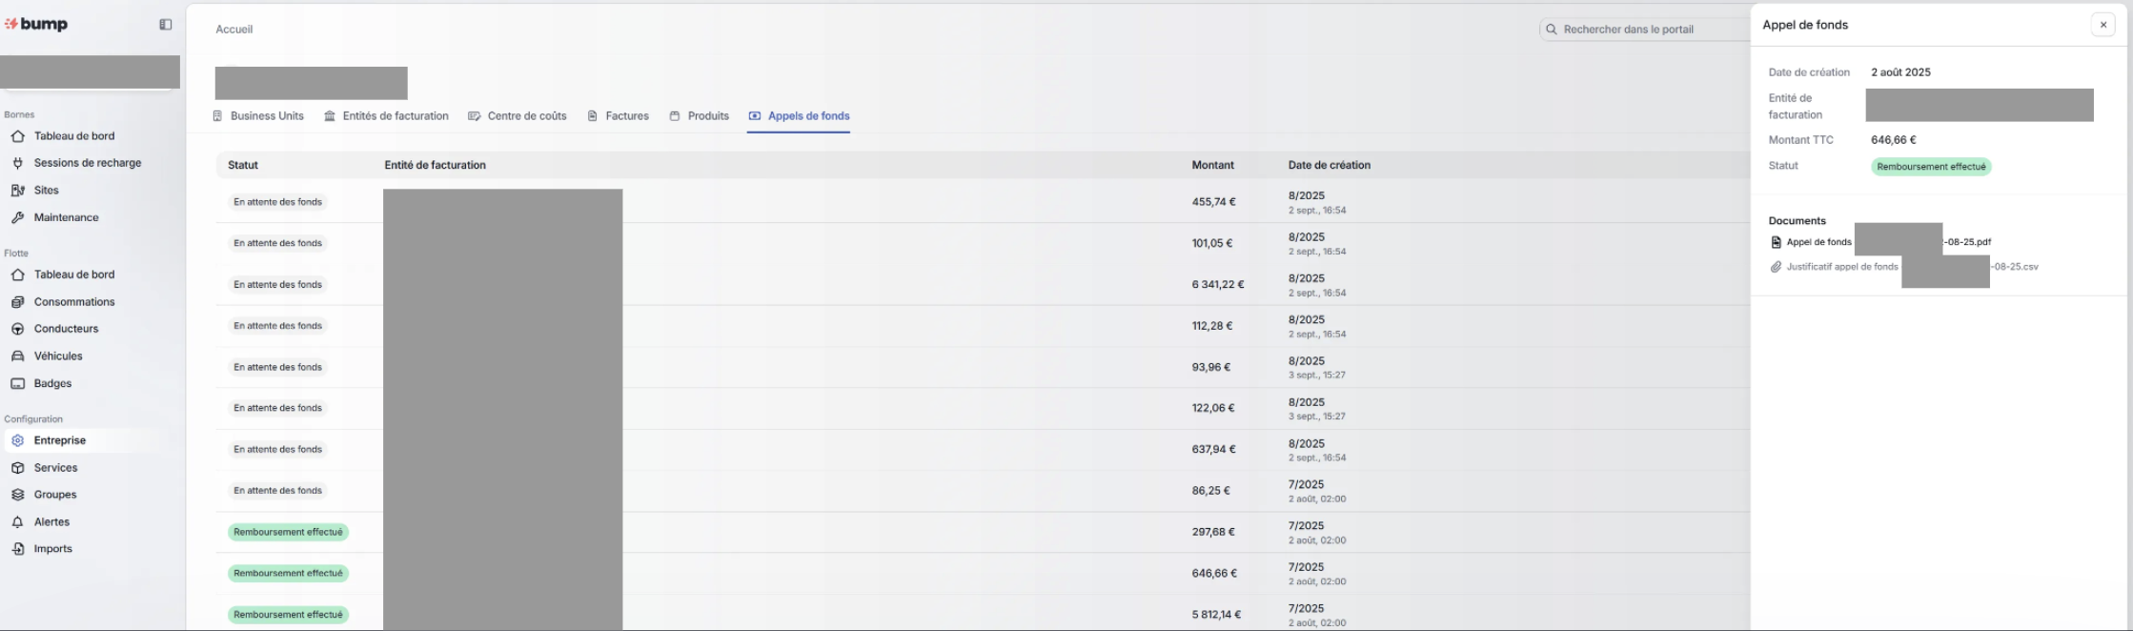
Task: Open Groupes in the Configuration section
Action: (x=54, y=495)
